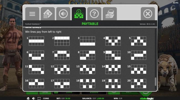Click the home icon in bottom bar

28,98
